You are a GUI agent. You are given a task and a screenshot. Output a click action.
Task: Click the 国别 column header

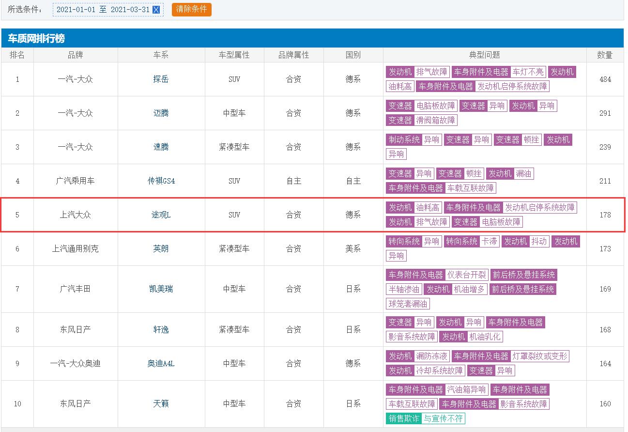point(353,55)
